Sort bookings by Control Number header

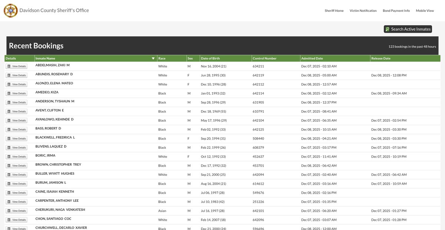tap(264, 59)
